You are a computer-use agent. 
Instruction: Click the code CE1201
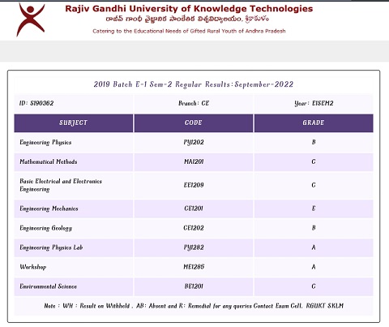click(x=194, y=209)
